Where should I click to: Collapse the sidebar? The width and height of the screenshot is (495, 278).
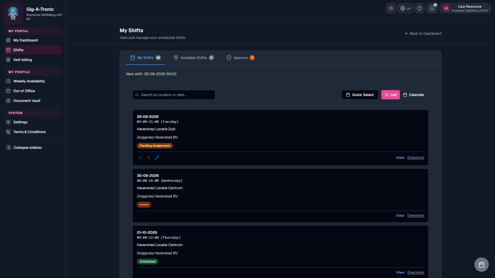tap(33, 147)
